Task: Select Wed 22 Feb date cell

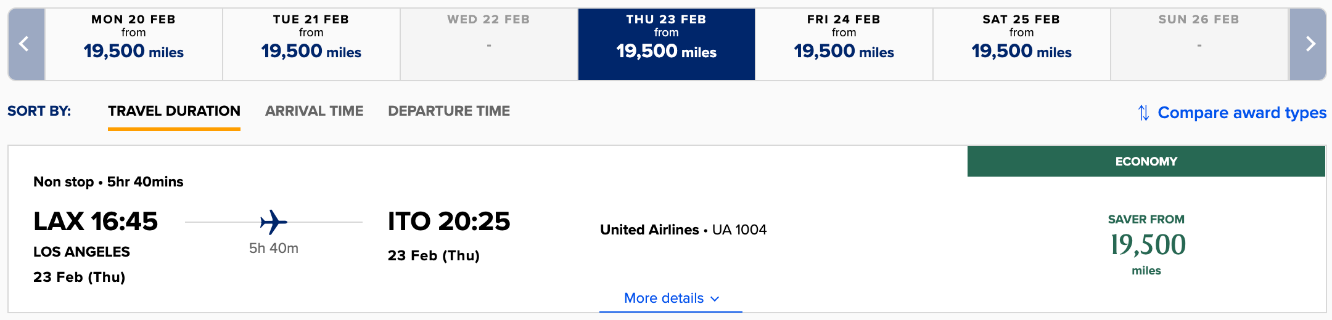Action: click(489, 44)
